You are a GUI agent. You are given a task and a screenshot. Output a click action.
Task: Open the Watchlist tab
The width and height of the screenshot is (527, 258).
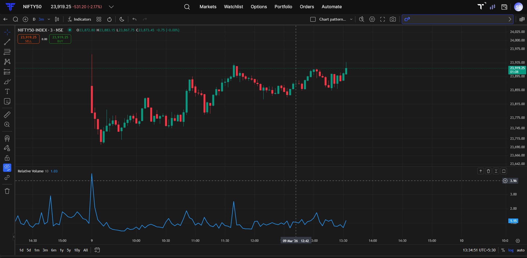(233, 7)
